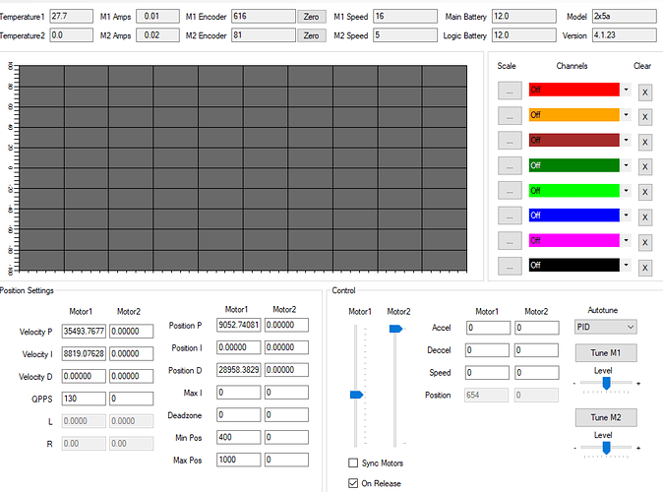This screenshot has width=663, height=492.
Task: Open the blue channel source dropdown
Action: [x=627, y=215]
